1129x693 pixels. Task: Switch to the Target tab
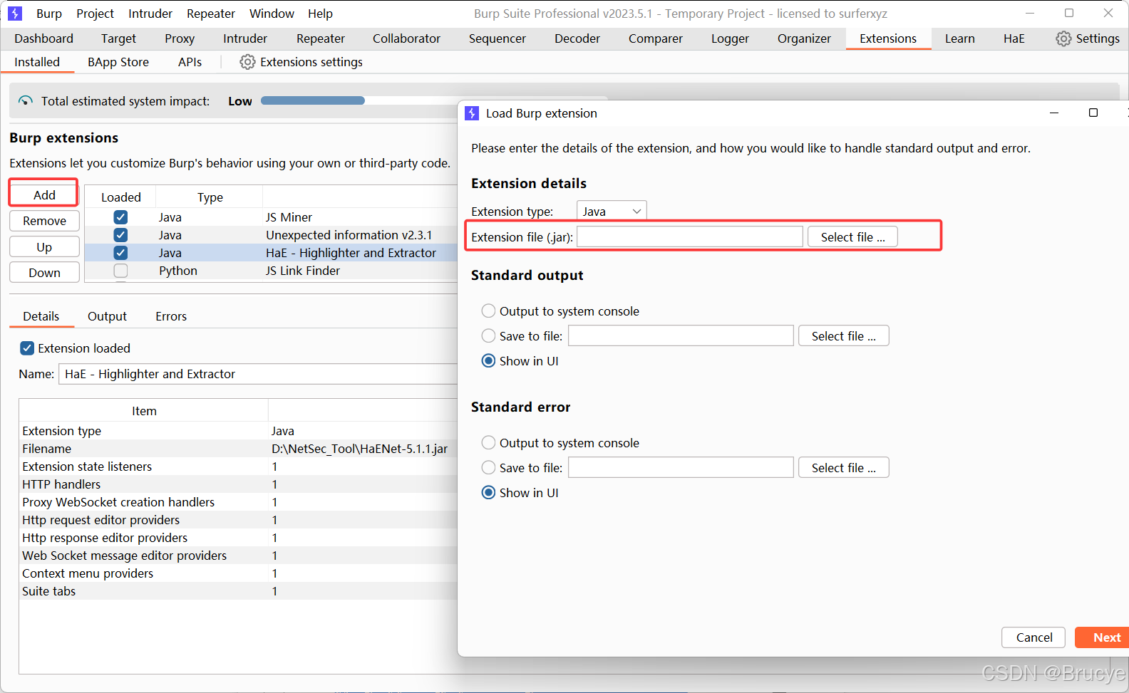[x=118, y=38]
